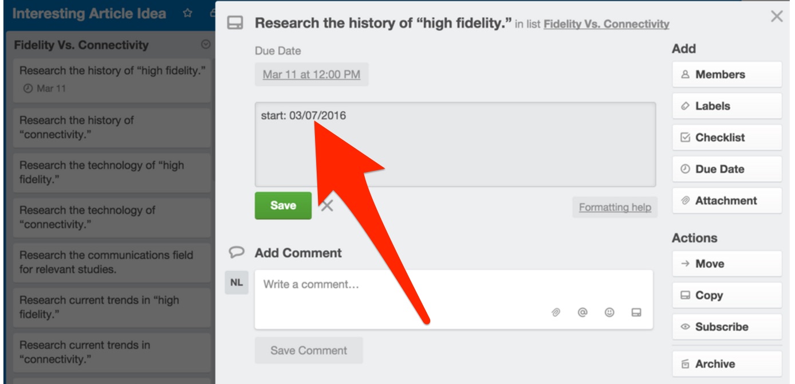Open the Due Date sidebar button
Viewport: 795px width, 384px height.
coord(726,169)
